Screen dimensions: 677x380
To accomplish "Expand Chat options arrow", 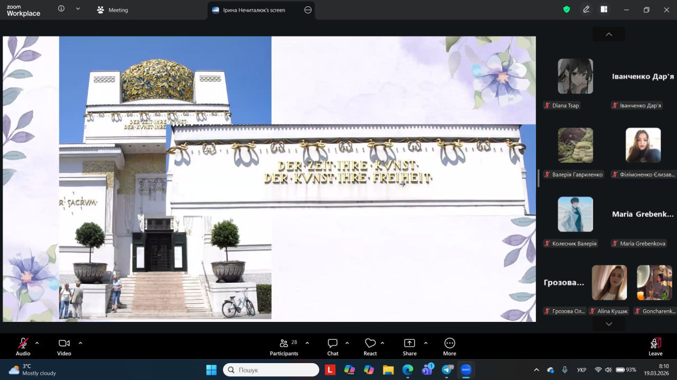I will tap(347, 343).
